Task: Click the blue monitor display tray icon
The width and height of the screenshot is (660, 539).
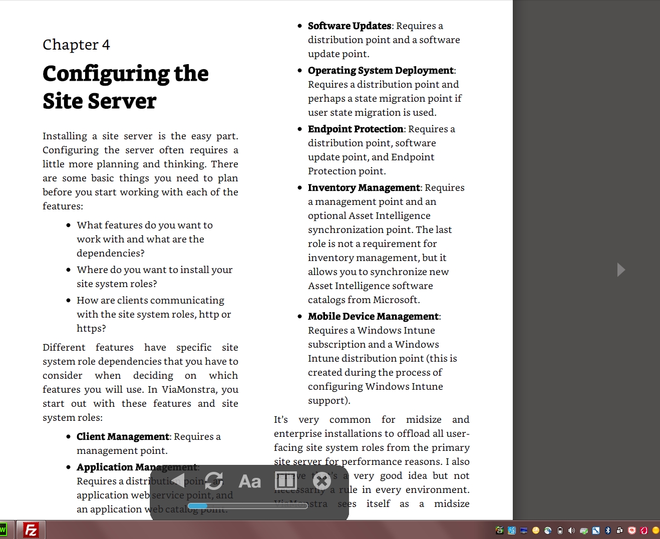Action: pyautogui.click(x=524, y=530)
